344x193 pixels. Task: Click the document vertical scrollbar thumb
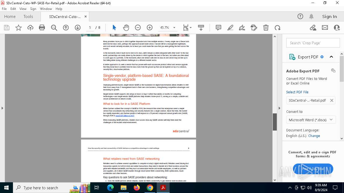pos(275,122)
